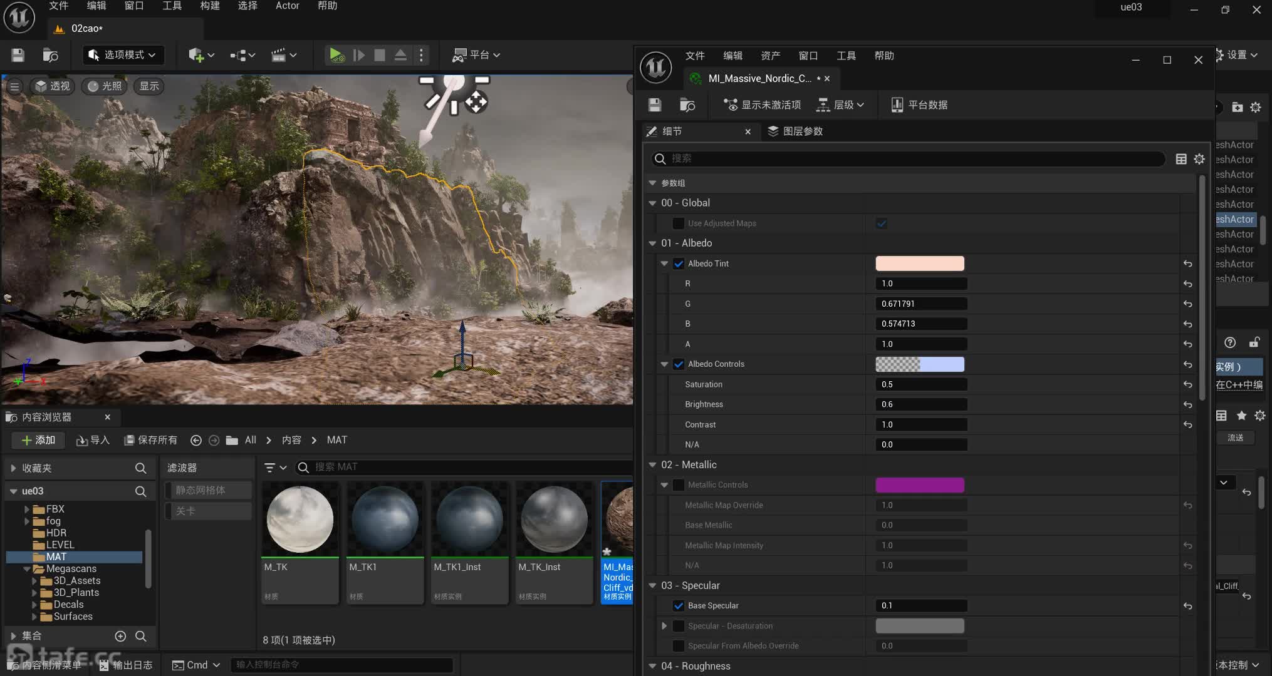Open the 平台 platforms dropdown

[x=477, y=55]
